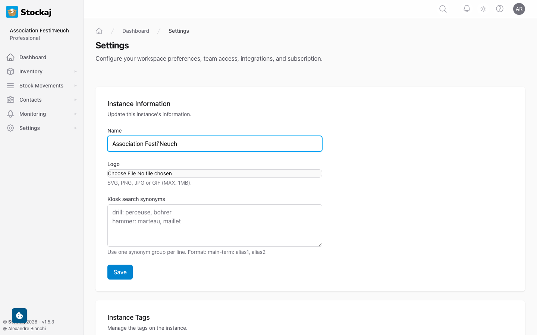Click Choose File for the logo

(x=122, y=173)
